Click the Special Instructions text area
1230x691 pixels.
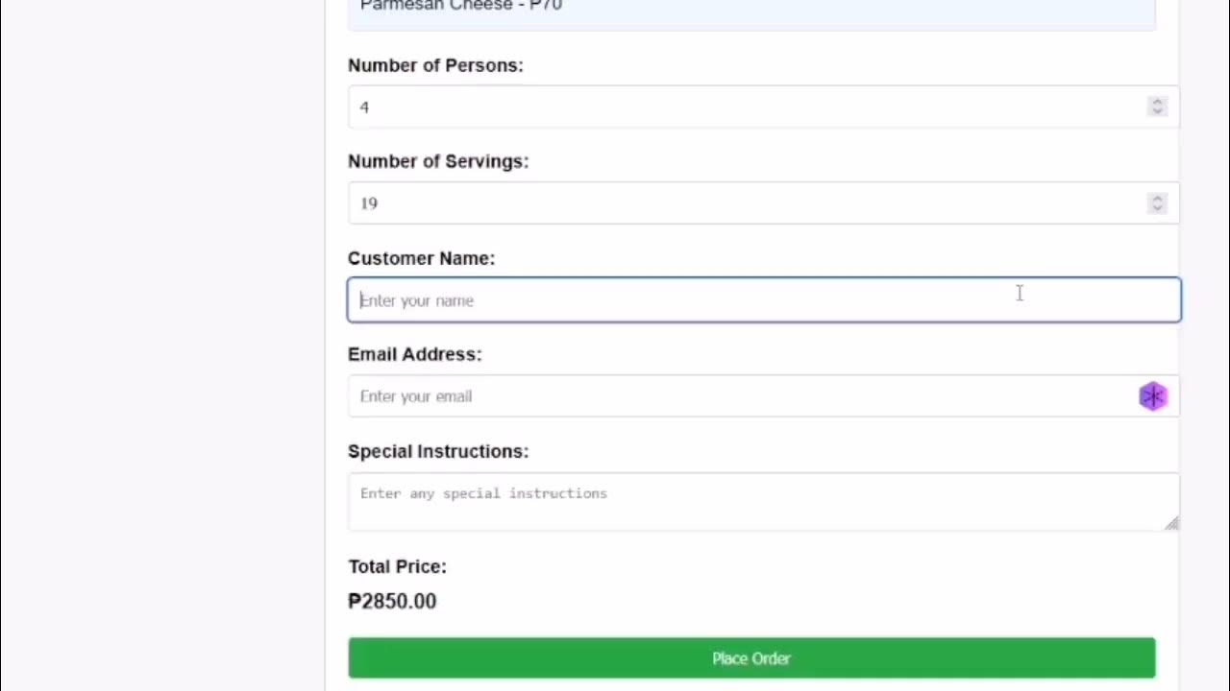pyautogui.click(x=759, y=502)
